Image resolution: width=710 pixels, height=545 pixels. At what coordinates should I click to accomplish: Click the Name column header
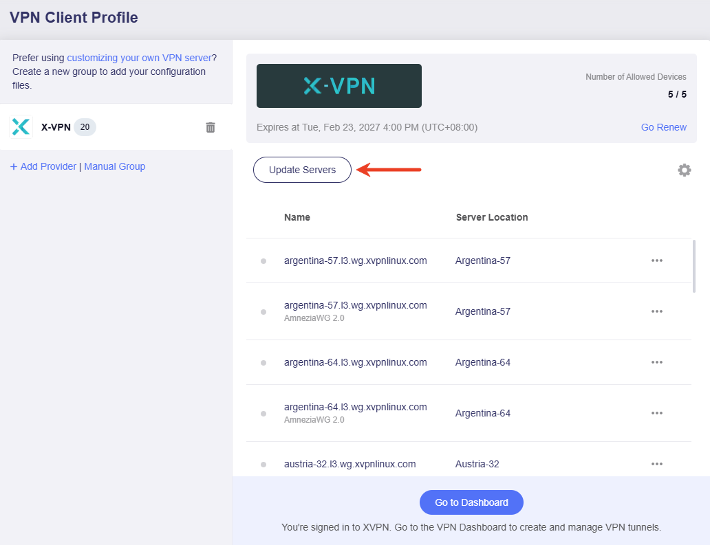(x=297, y=217)
